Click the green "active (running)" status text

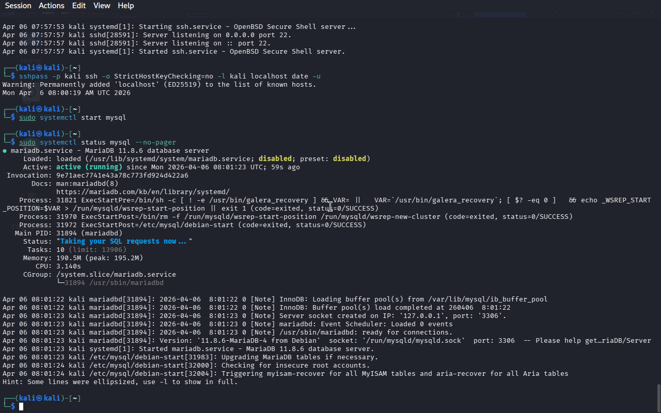[x=89, y=167]
